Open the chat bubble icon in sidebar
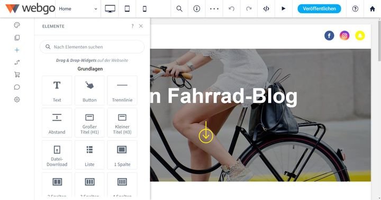The width and height of the screenshot is (381, 200). pyautogui.click(x=17, y=87)
